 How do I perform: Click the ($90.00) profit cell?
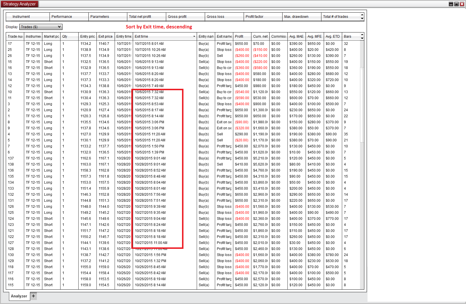pyautogui.click(x=242, y=122)
